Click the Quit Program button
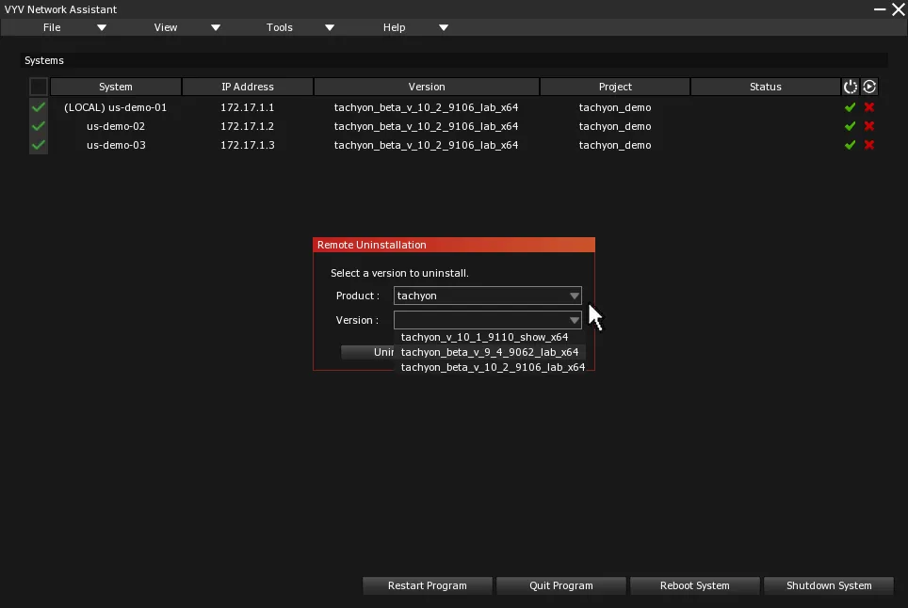The width and height of the screenshot is (908, 608). point(561,585)
